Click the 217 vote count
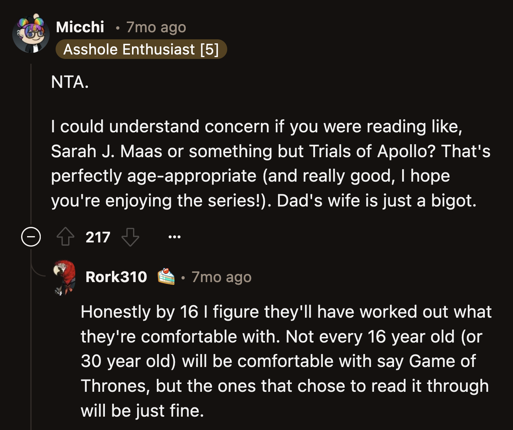This screenshot has width=513, height=430. pos(97,237)
